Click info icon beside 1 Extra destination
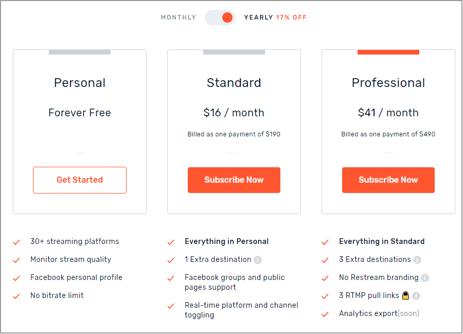Screen dimensions: 463x334 pos(258,260)
